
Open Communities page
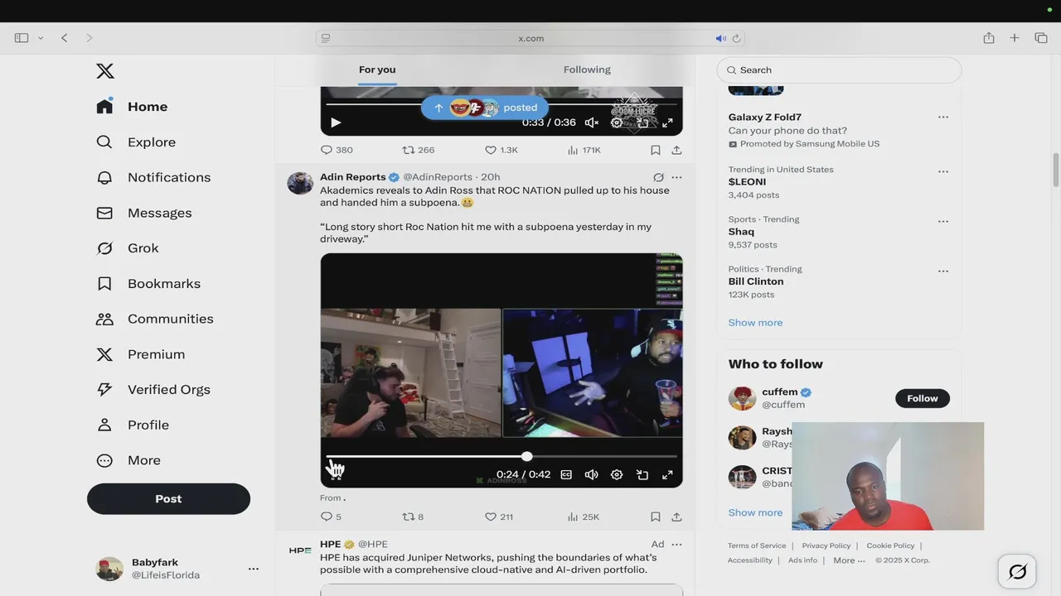click(x=155, y=319)
